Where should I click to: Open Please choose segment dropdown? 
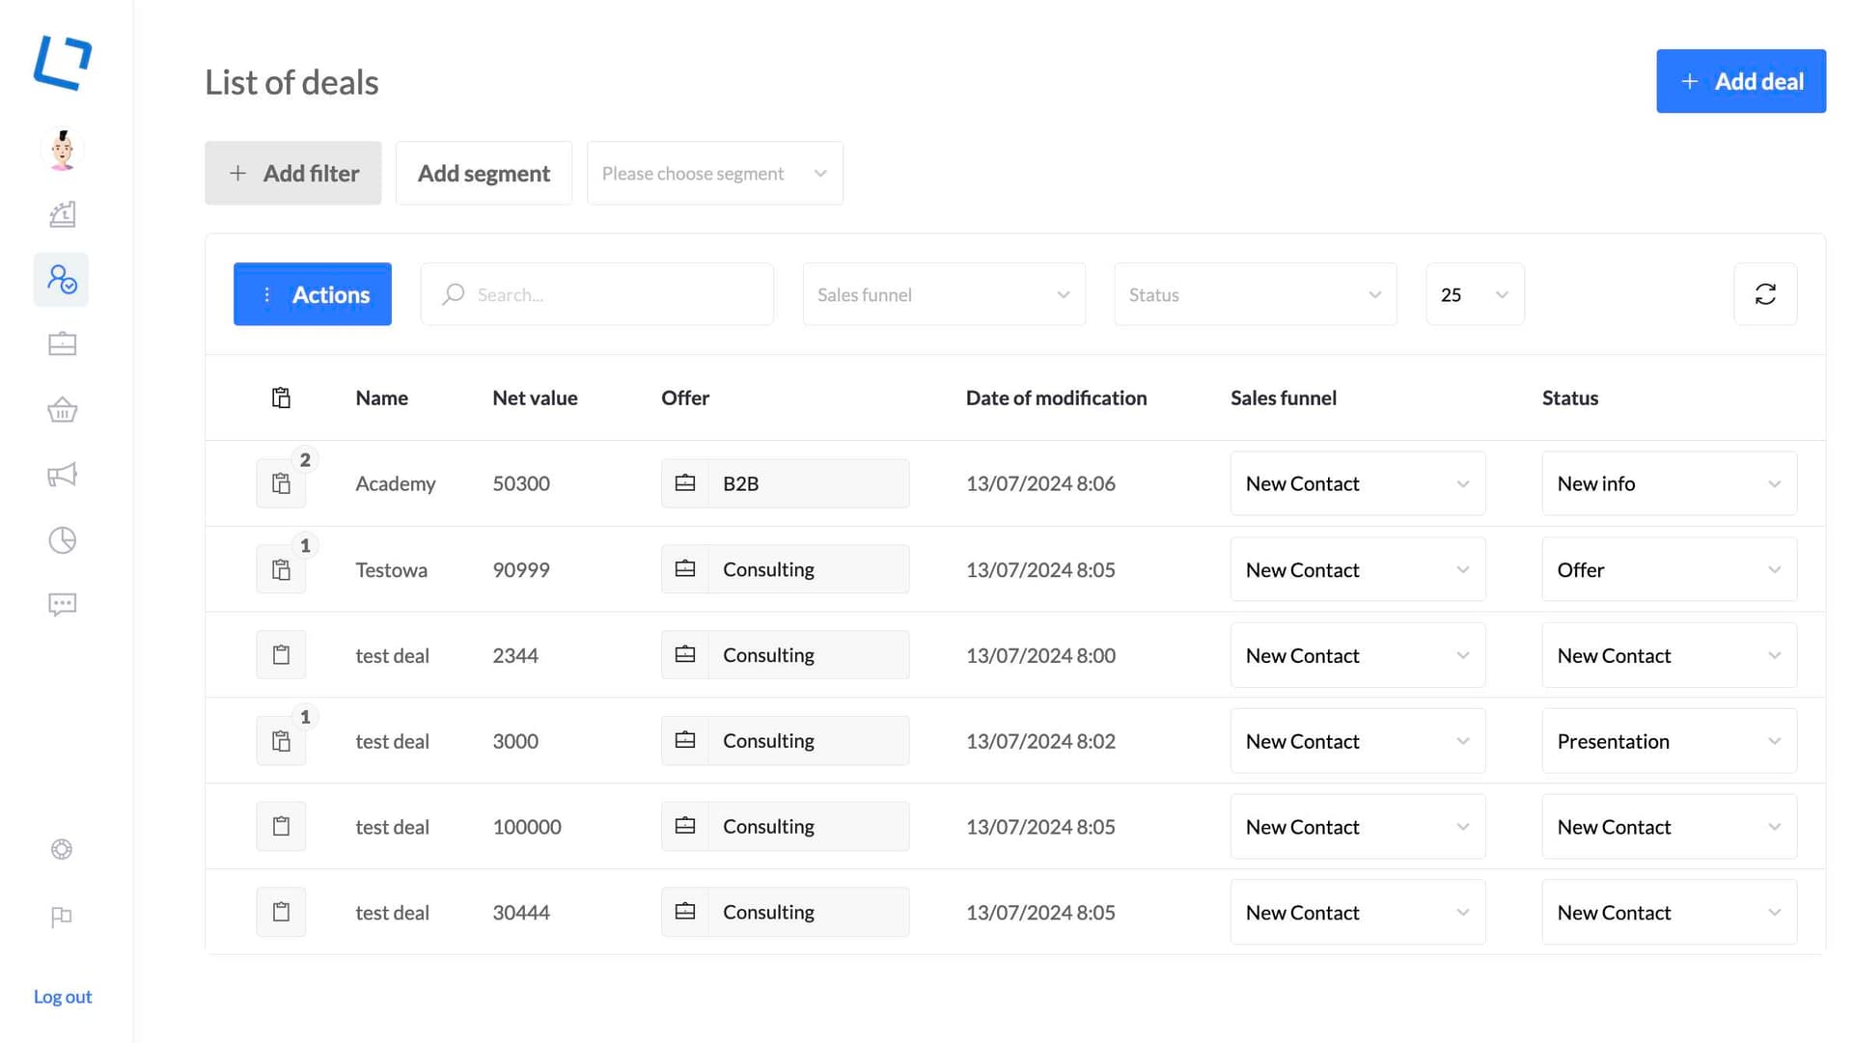[x=714, y=174]
